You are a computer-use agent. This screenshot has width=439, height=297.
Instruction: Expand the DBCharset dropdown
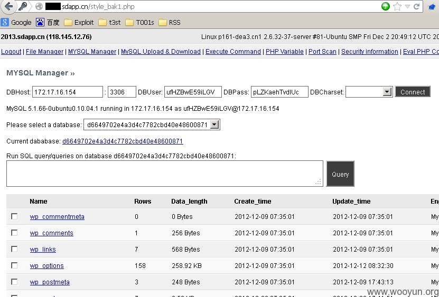point(387,92)
